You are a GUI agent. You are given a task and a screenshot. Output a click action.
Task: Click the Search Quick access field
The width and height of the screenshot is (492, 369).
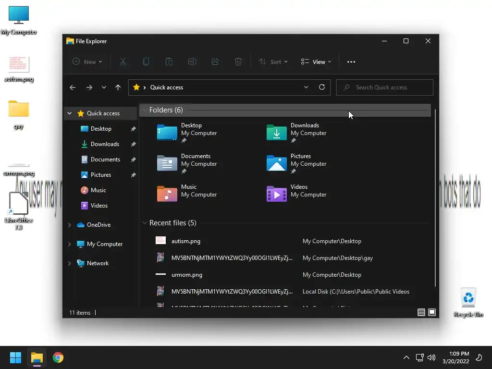pyautogui.click(x=385, y=87)
